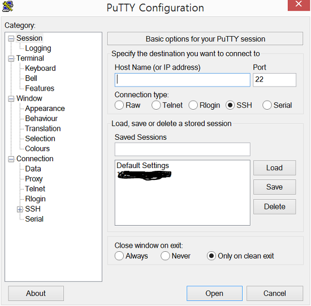The height and width of the screenshot is (306, 311).
Task: Open the Appearance settings category
Action: pyautogui.click(x=45, y=109)
